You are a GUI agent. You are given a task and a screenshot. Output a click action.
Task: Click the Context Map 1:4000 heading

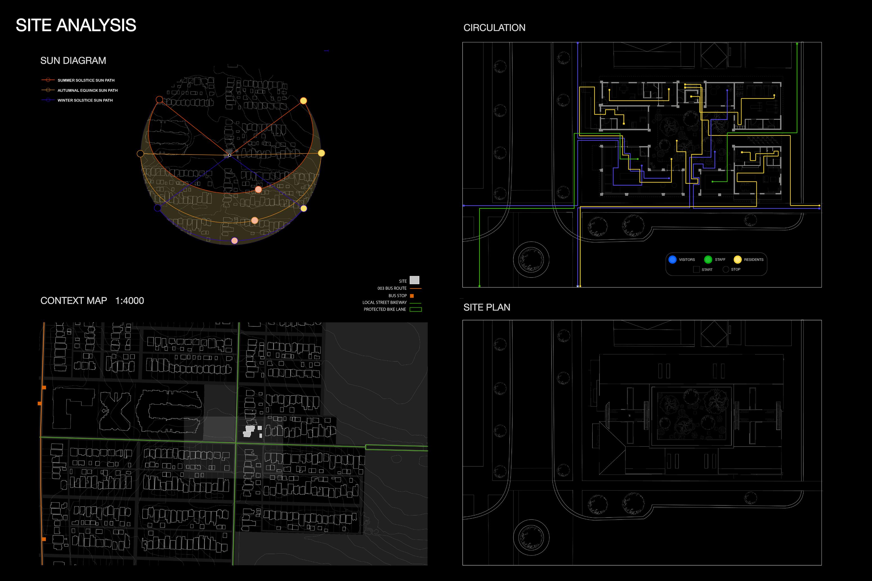click(92, 300)
